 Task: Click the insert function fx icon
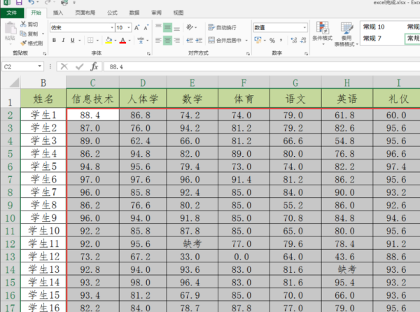[x=94, y=66]
